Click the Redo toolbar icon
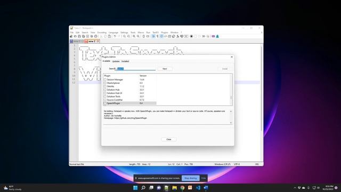This screenshot has width=341, height=192. tap(119, 36)
